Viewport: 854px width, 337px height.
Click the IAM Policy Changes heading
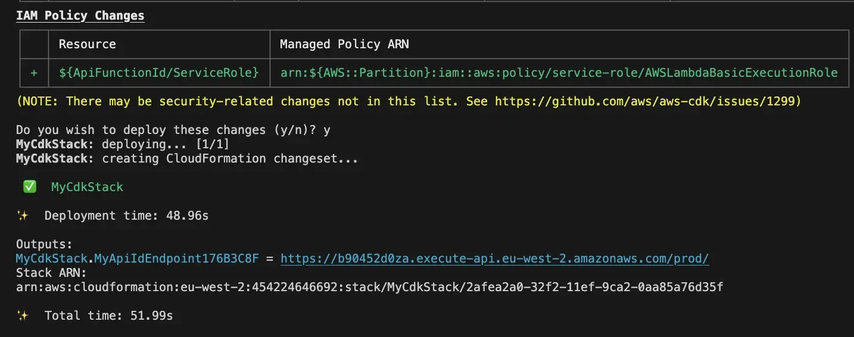click(x=80, y=15)
